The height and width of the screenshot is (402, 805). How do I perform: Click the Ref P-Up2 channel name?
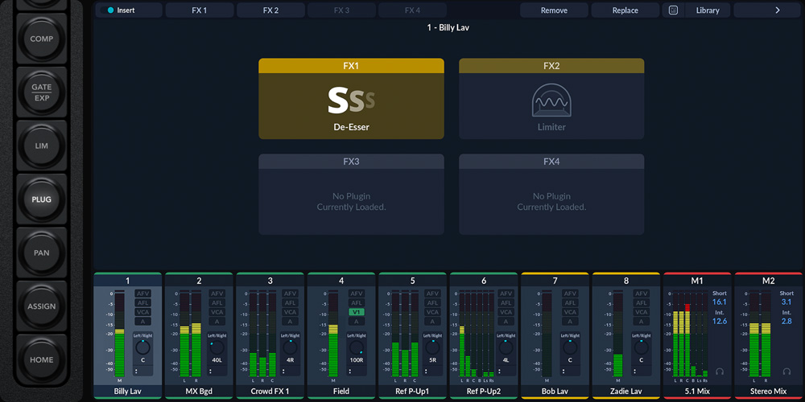pos(484,392)
